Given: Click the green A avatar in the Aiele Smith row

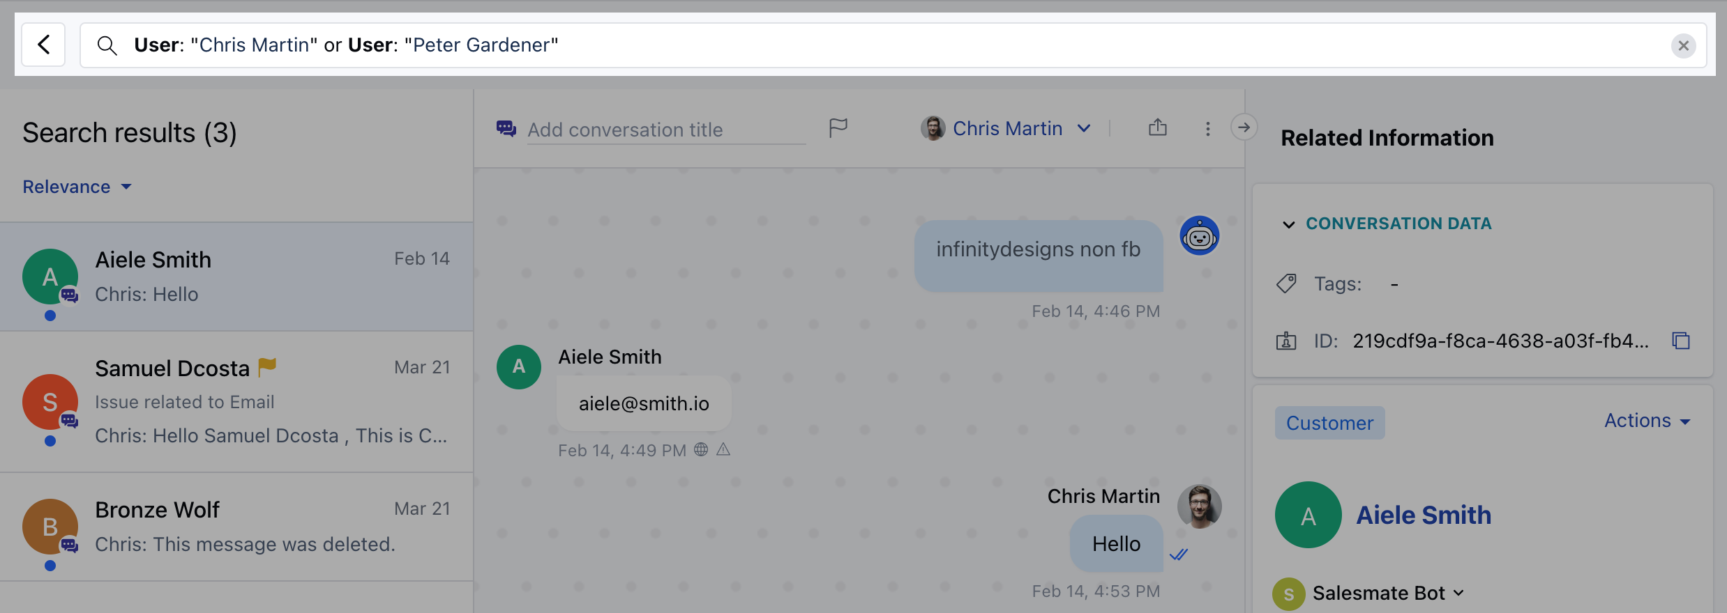Looking at the screenshot, I should pyautogui.click(x=50, y=277).
